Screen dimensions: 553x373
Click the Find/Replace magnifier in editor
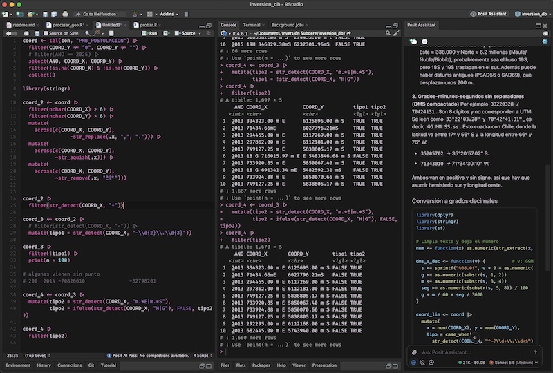[88, 33]
